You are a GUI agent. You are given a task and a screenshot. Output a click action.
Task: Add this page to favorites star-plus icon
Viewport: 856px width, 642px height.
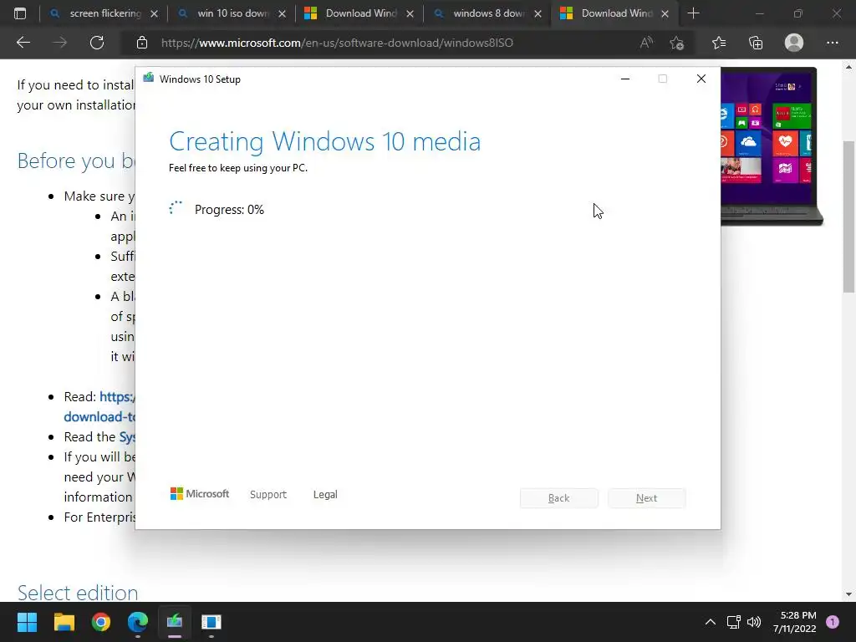coord(677,43)
